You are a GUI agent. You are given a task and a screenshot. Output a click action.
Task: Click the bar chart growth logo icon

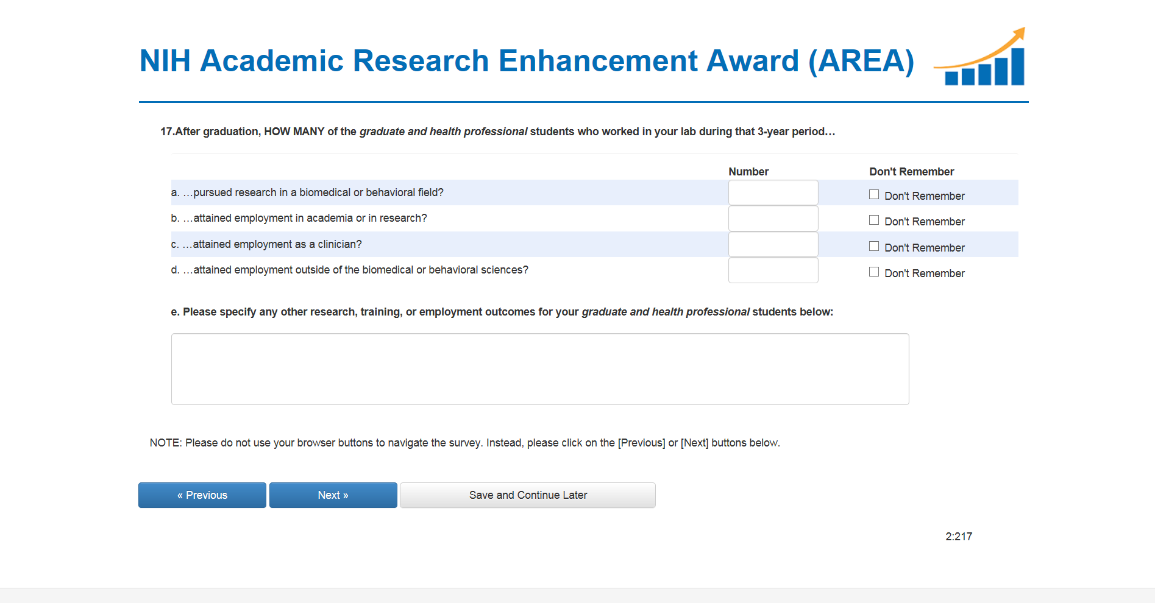click(x=981, y=58)
